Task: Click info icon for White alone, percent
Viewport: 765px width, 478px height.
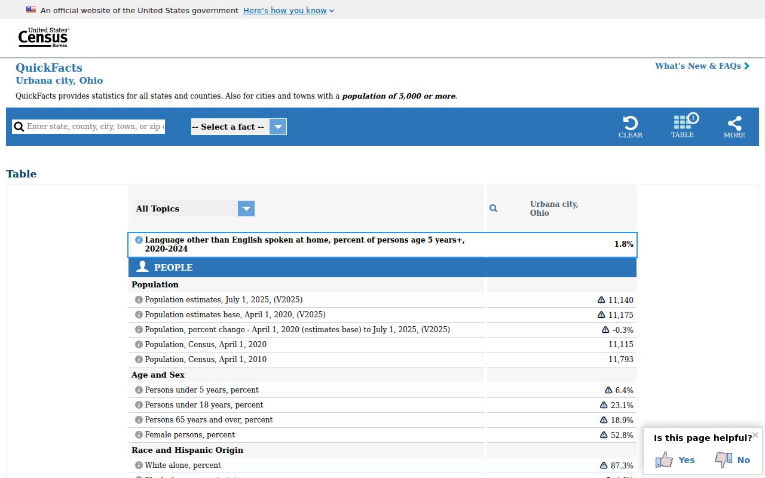Action: tap(139, 465)
